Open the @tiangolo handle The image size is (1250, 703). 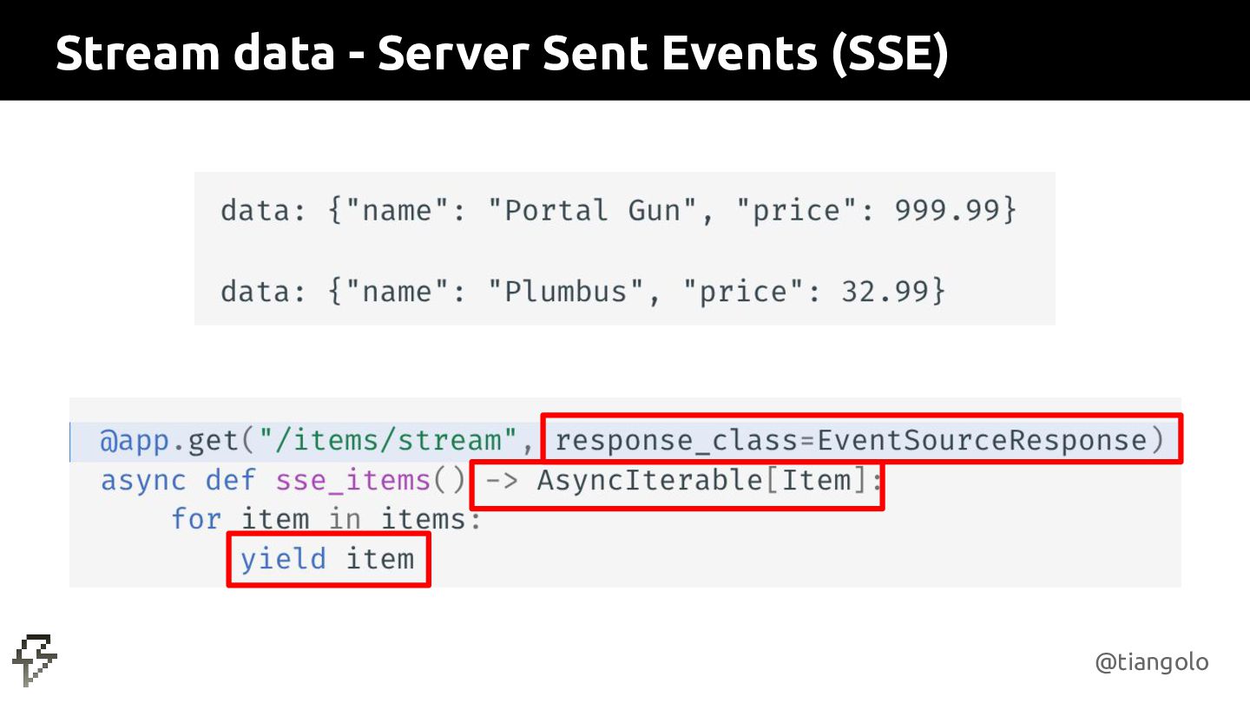click(x=1151, y=662)
